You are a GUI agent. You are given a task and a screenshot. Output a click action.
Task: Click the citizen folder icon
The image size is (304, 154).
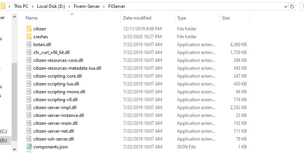29,29
